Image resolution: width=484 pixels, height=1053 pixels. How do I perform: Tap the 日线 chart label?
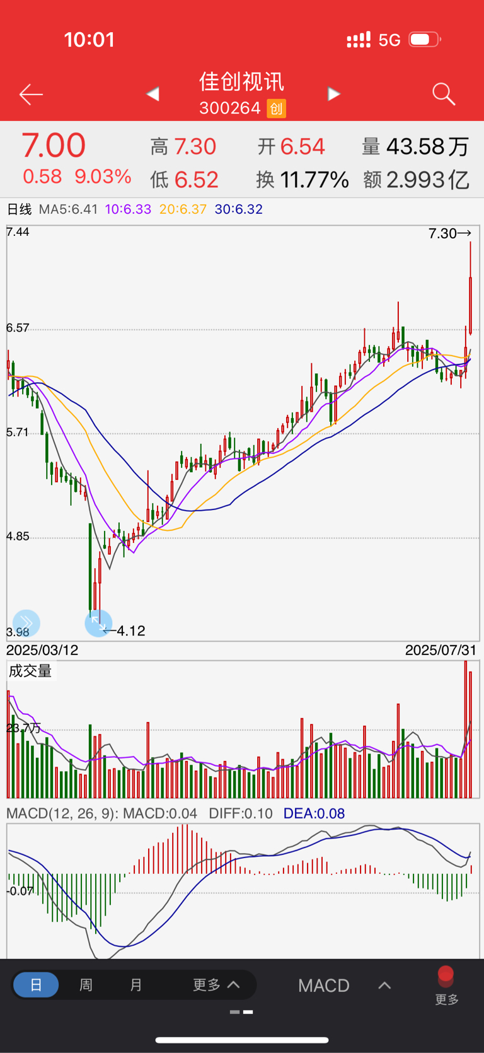[x=19, y=209]
